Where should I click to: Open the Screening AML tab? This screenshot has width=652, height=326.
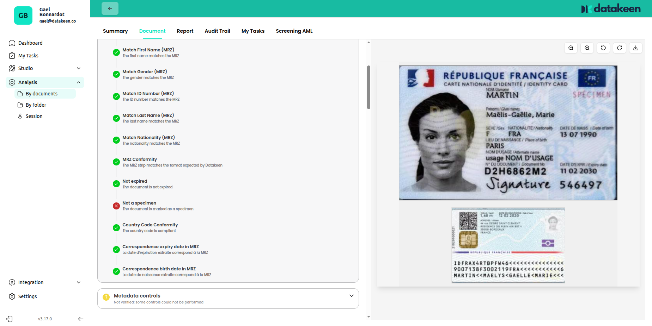tap(294, 31)
